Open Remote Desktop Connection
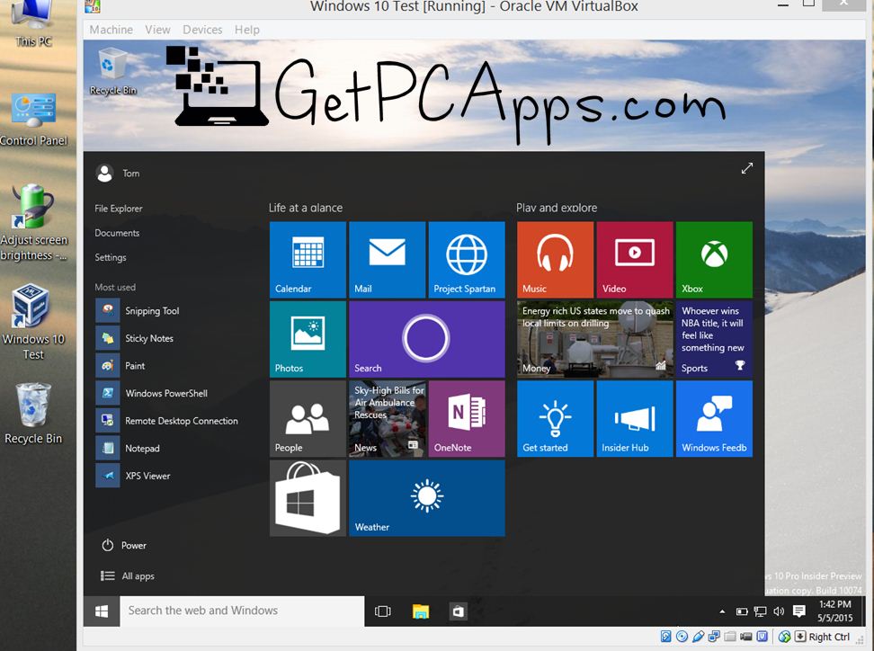The image size is (874, 651). click(x=183, y=421)
